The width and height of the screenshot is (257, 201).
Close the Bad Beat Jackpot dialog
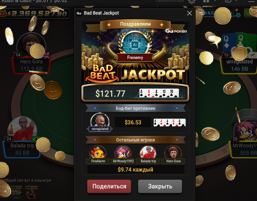click(x=189, y=13)
